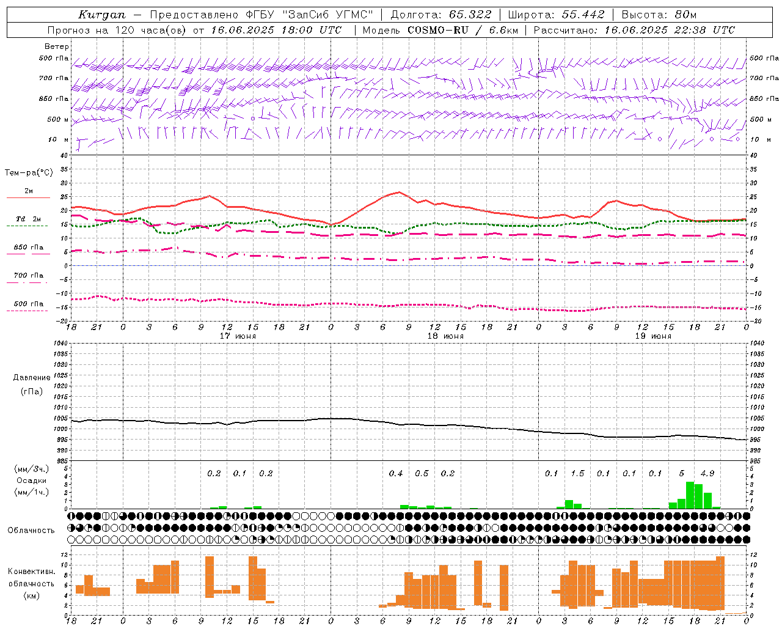Click the "Осадки" precipitation label
This screenshot has height=626, width=782.
click(32, 481)
